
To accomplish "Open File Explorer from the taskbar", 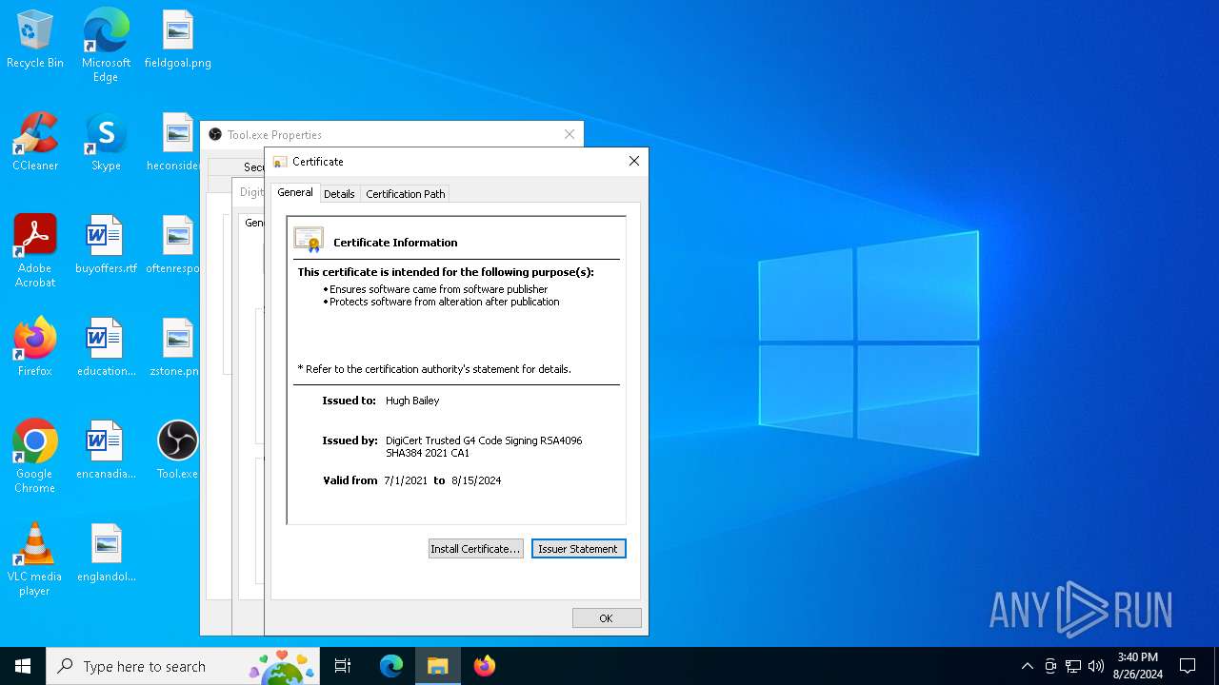I will [438, 666].
